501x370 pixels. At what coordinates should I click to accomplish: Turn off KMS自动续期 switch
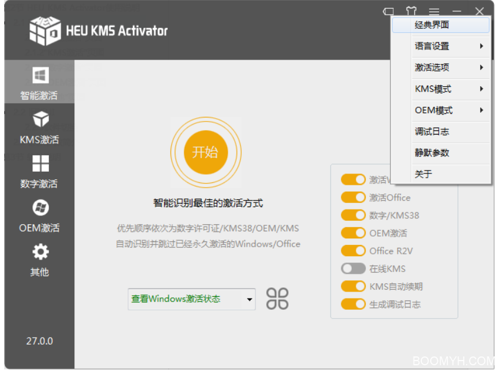click(353, 286)
